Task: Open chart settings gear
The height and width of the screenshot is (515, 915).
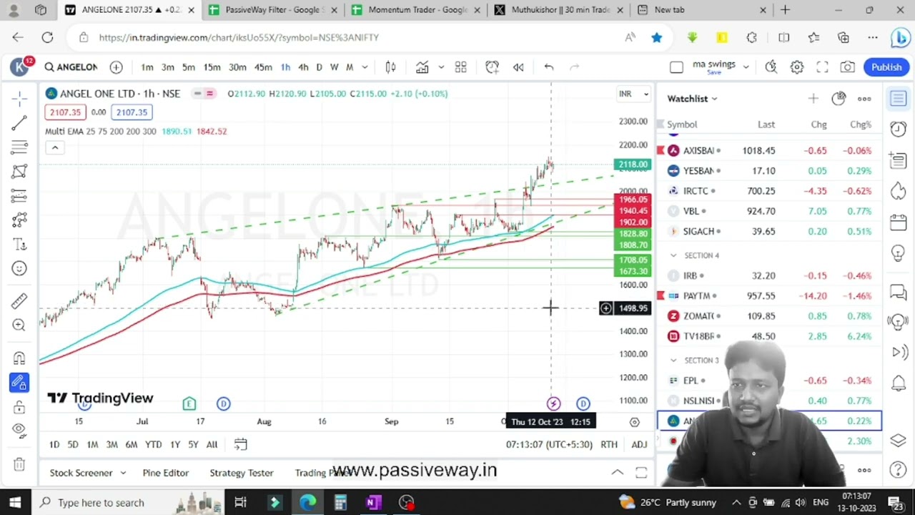Action: click(796, 67)
